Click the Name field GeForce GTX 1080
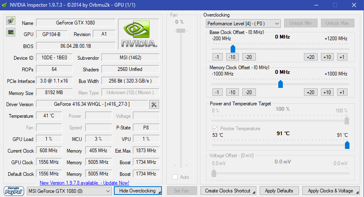 coord(76,23)
